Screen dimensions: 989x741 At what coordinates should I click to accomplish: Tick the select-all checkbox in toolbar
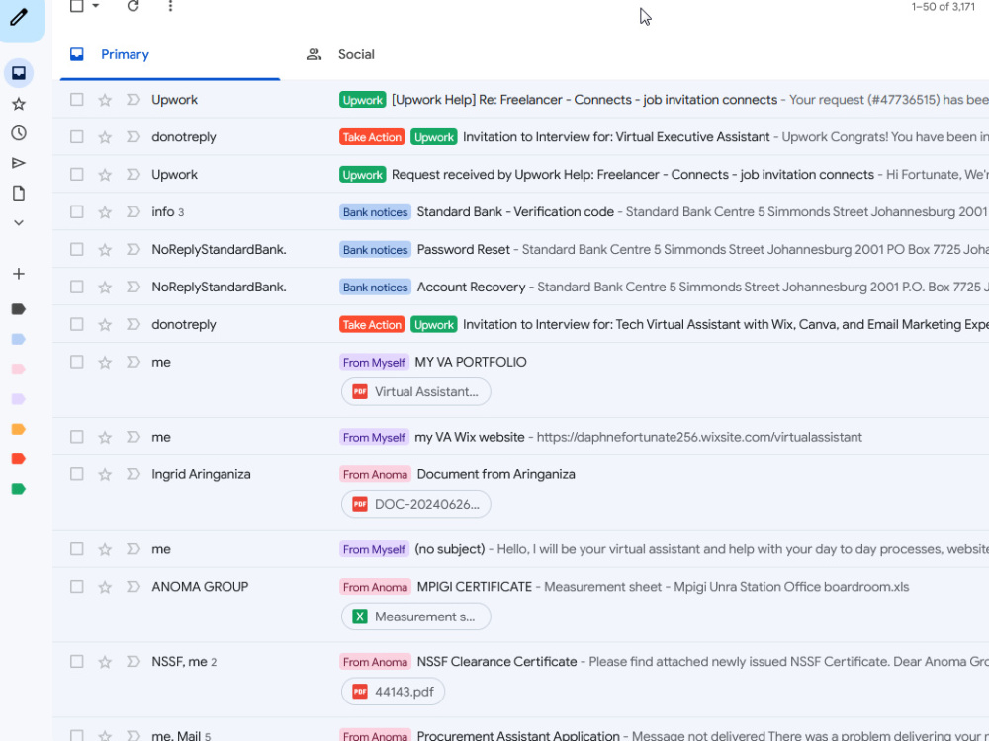77,6
